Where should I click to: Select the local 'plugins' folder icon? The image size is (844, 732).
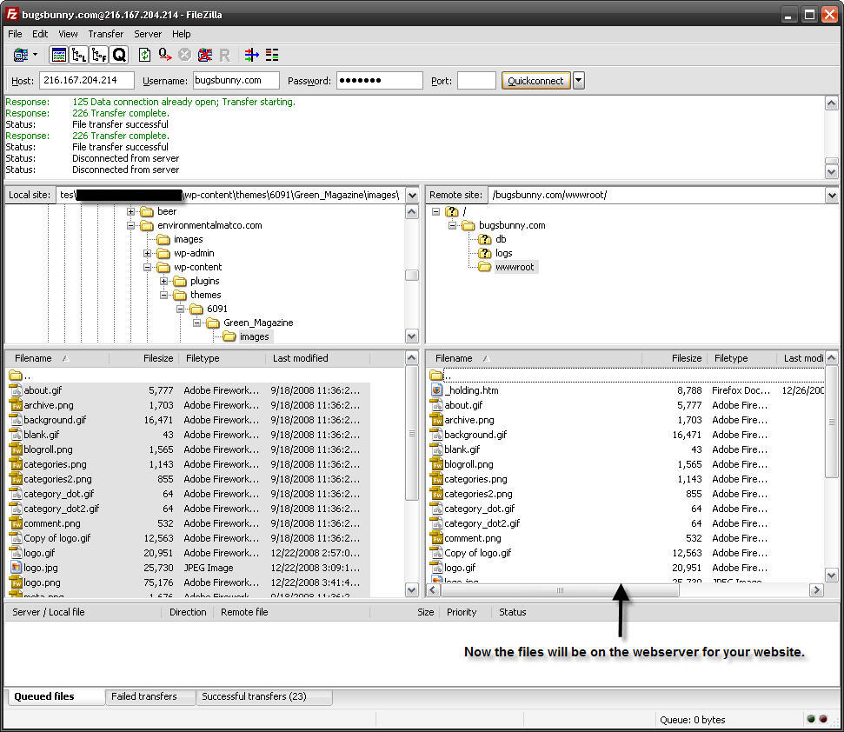(x=180, y=281)
